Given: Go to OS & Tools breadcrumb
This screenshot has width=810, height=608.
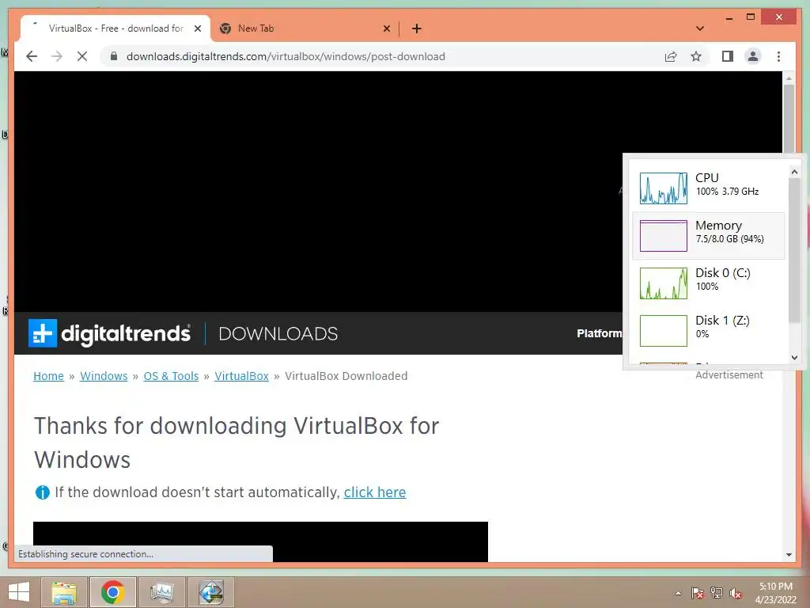Looking at the screenshot, I should pyautogui.click(x=171, y=376).
